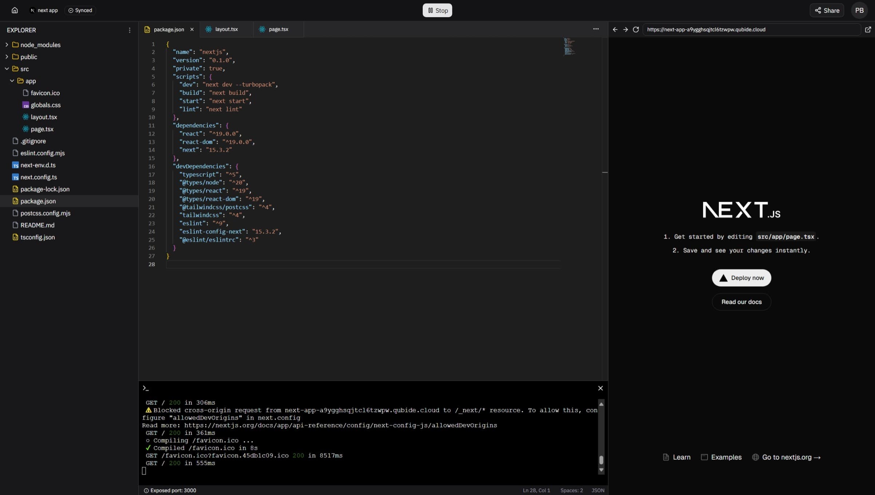
Task: Open the Explorer options menu
Action: tap(130, 30)
